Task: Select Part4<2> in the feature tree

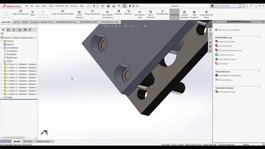Action: [22, 77]
